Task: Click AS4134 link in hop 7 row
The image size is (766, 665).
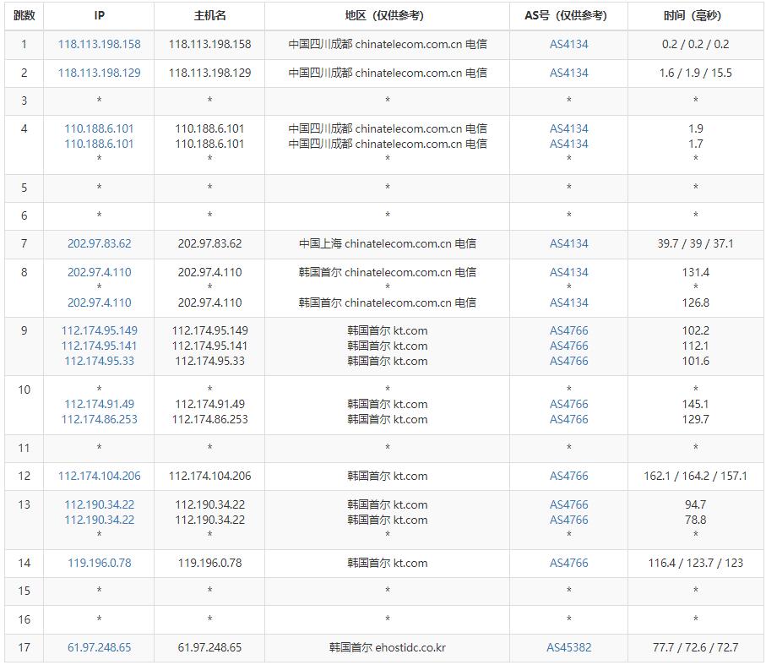Action: tap(568, 243)
